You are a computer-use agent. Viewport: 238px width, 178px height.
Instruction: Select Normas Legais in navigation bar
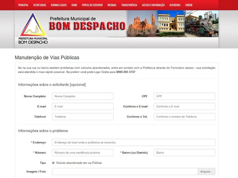(59, 5)
